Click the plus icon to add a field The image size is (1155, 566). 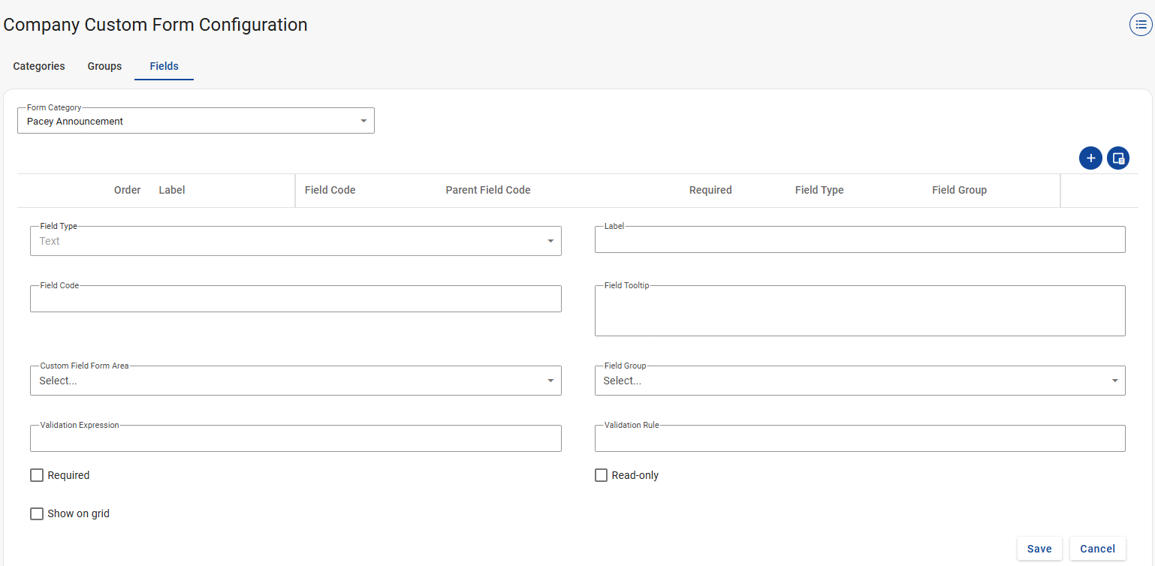point(1090,158)
